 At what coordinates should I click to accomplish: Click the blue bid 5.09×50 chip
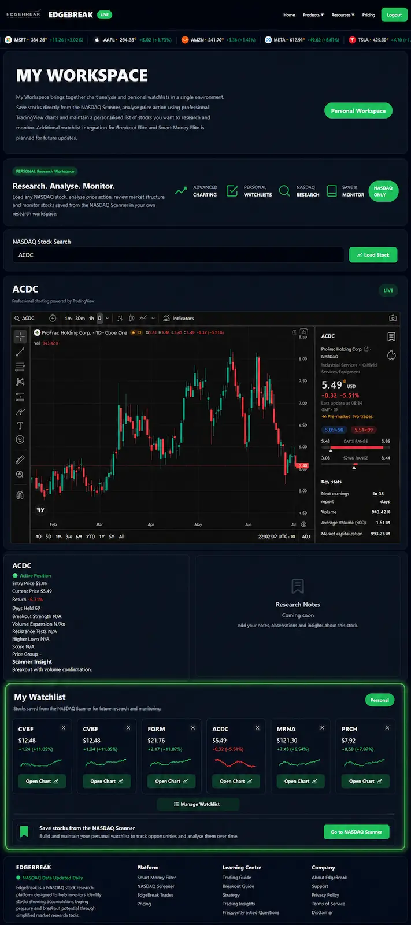(x=334, y=430)
